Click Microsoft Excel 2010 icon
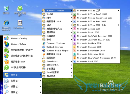Image resolution: width=130 pixels, height=94 pixels. pyautogui.click(x=75, y=32)
